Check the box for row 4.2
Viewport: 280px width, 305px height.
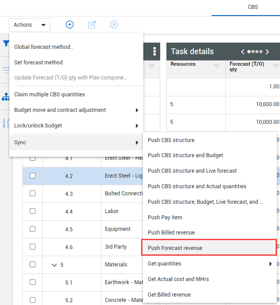[x=32, y=176]
